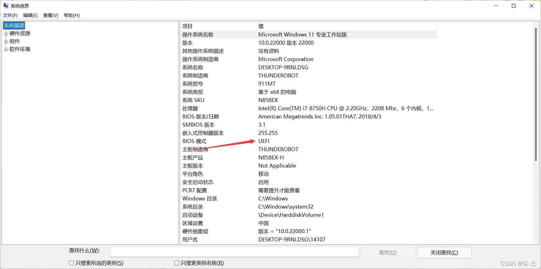Image resolution: width=541 pixels, height=269 pixels.
Task: Expand the 软件环境 tree node
Action: click(6, 49)
